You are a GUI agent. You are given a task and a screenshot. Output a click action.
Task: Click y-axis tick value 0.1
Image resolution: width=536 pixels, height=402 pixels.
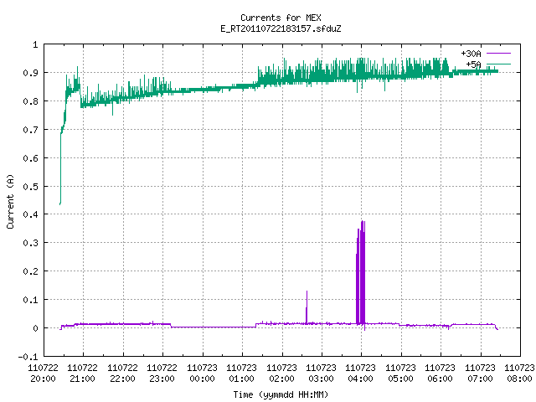pos(31,300)
